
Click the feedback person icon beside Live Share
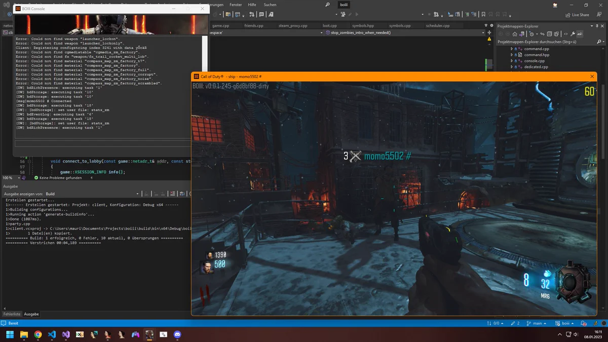click(598, 15)
